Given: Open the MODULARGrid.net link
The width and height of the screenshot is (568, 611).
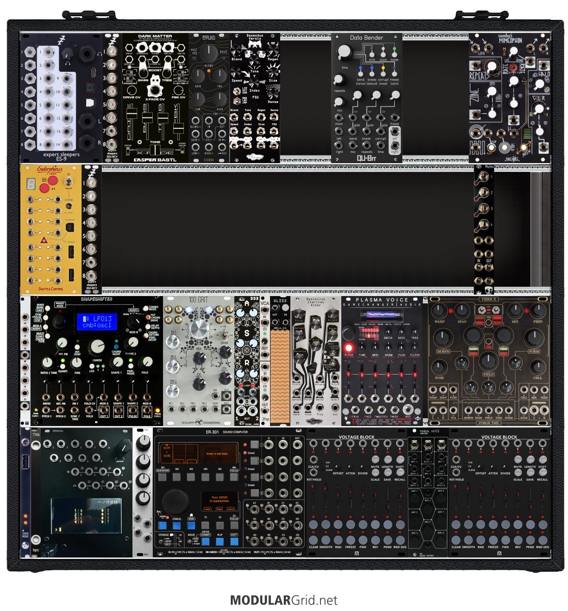Looking at the screenshot, I should (x=284, y=600).
